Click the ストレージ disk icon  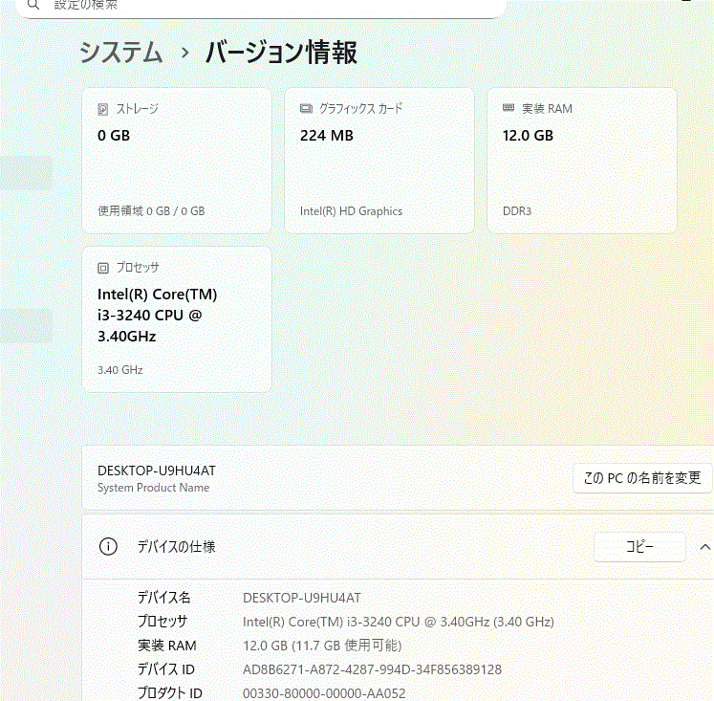coord(103,109)
